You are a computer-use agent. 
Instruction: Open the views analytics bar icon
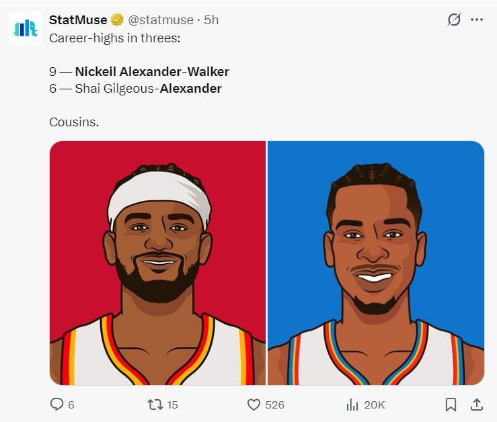click(x=352, y=405)
